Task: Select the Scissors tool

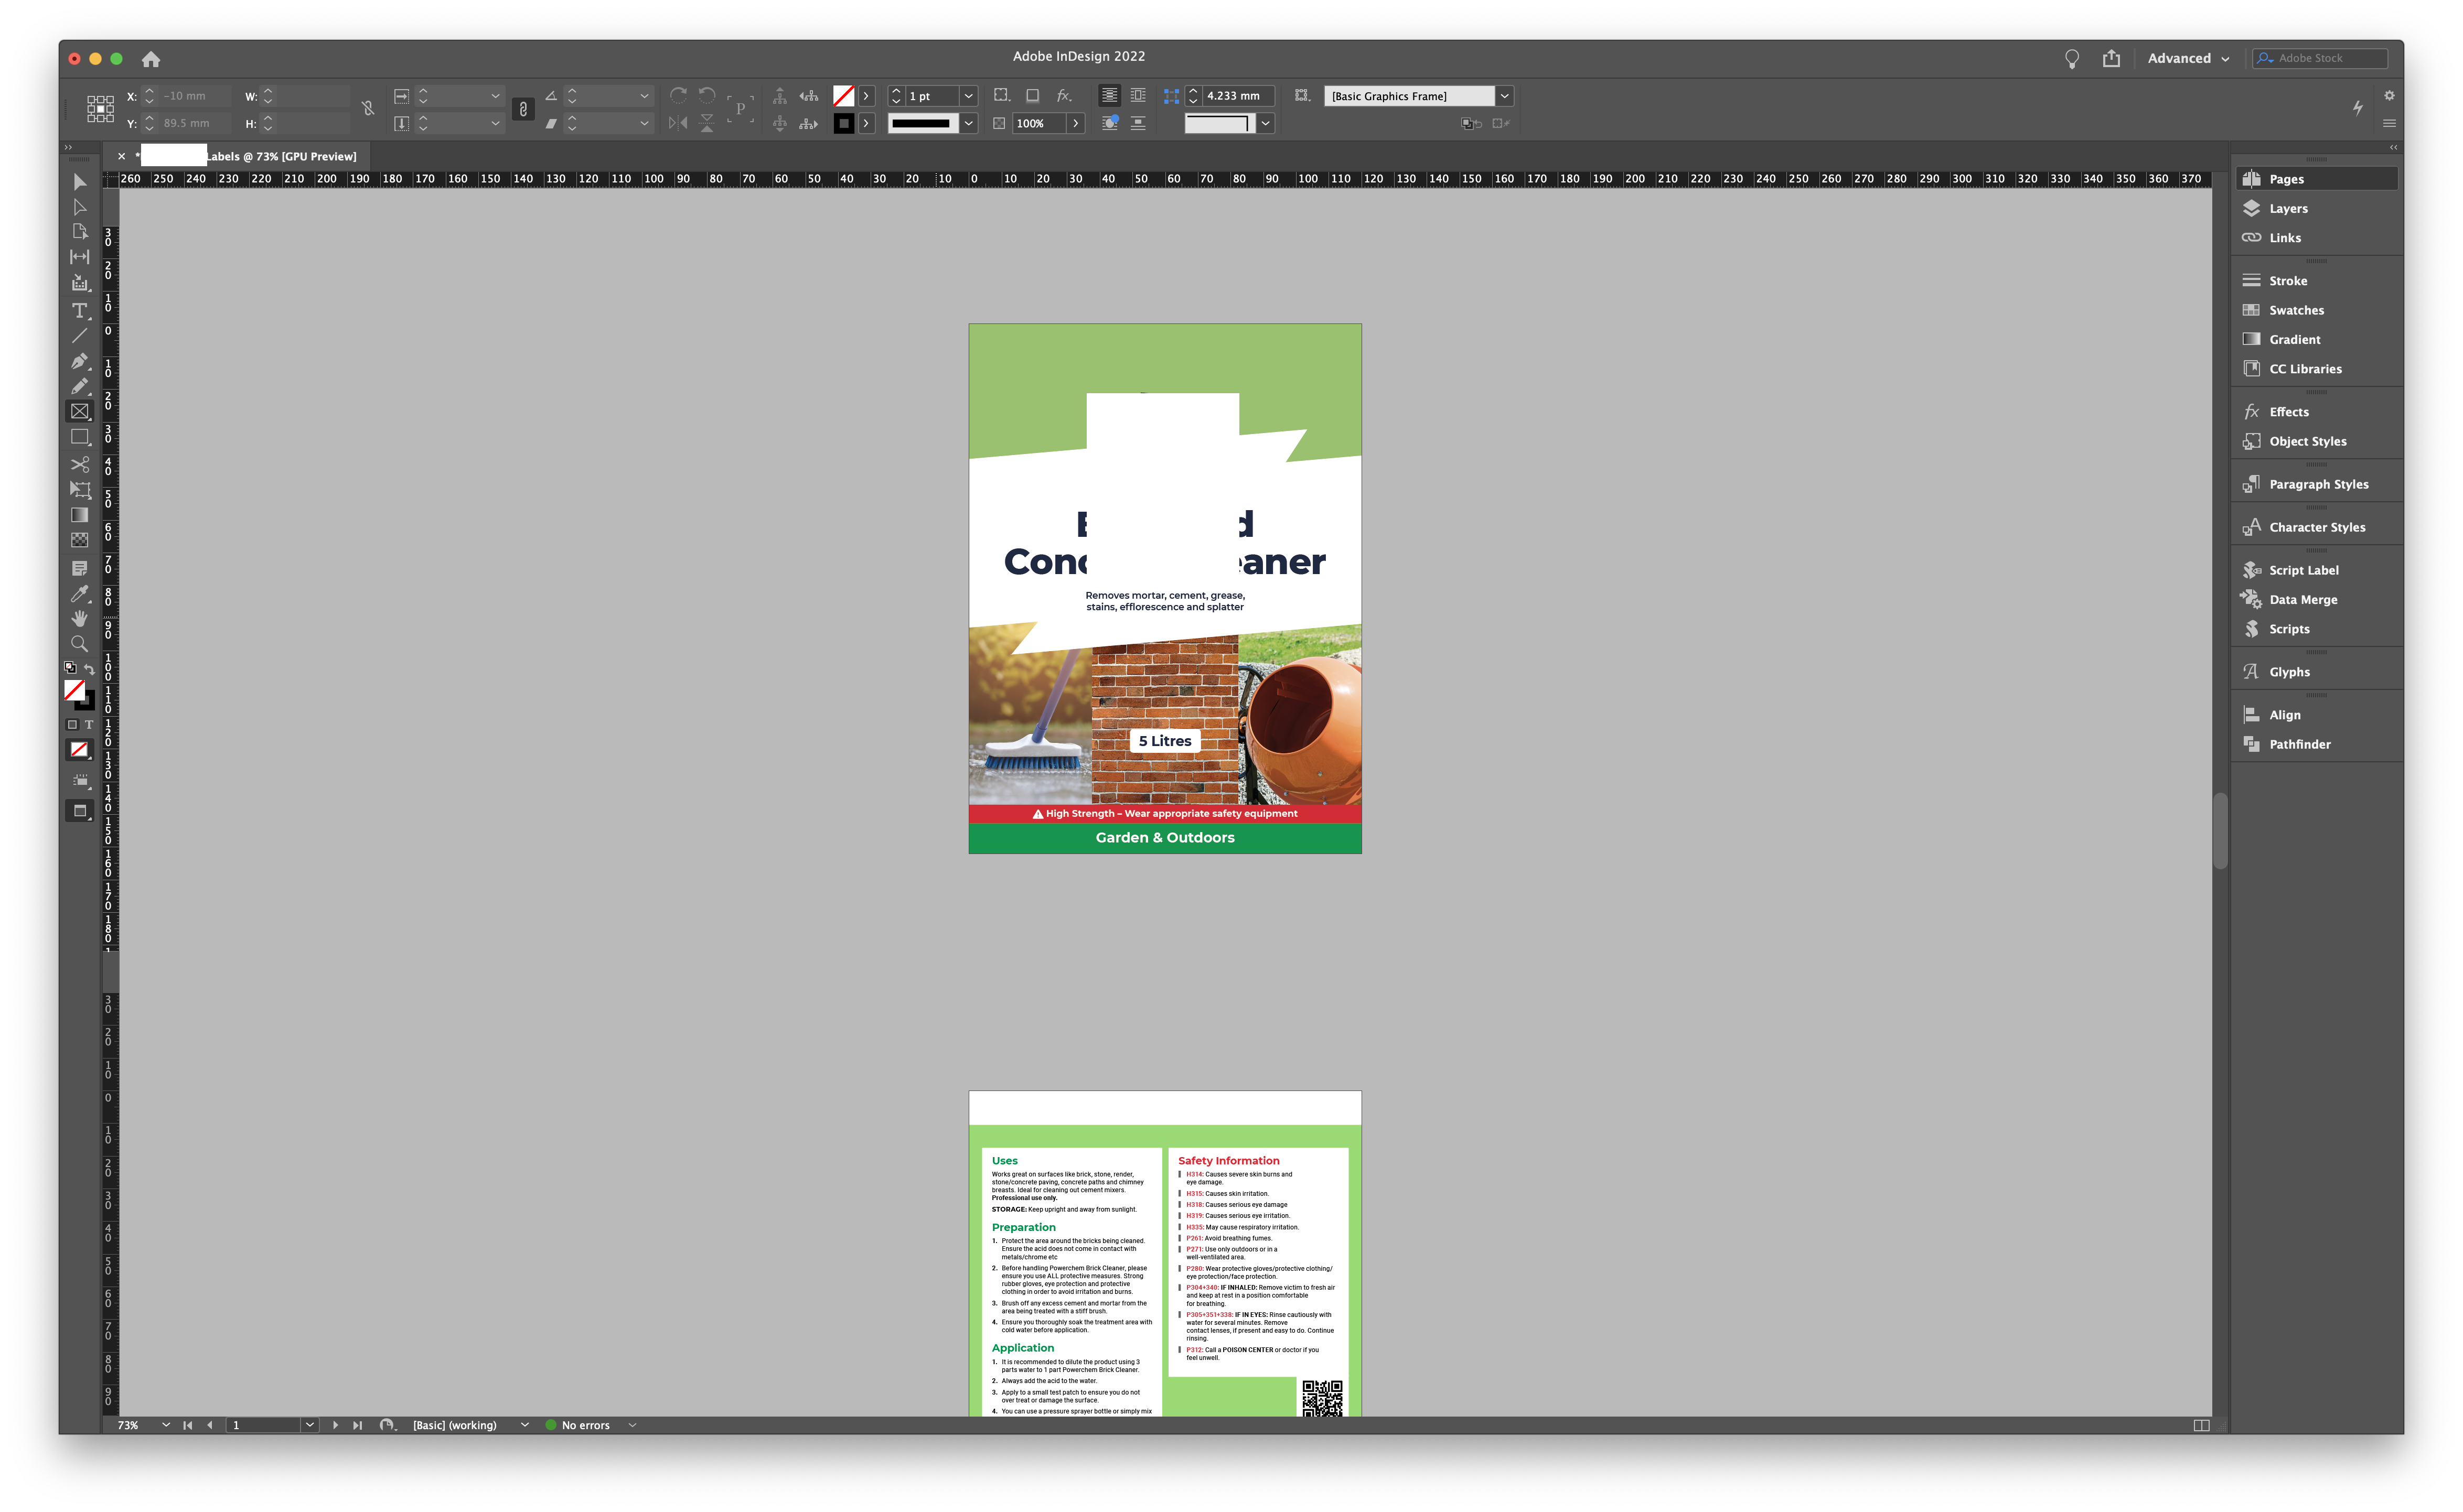Action: point(79,464)
